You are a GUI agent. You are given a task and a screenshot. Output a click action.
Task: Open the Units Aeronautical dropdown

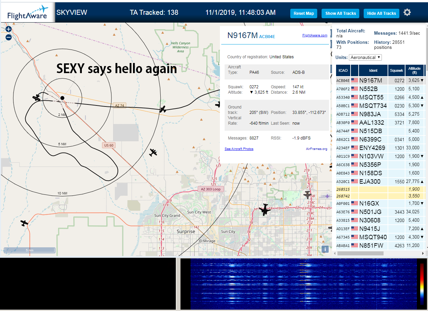click(365, 57)
